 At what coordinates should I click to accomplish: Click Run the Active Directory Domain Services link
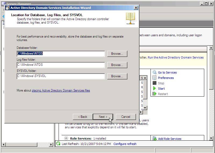point(176,57)
